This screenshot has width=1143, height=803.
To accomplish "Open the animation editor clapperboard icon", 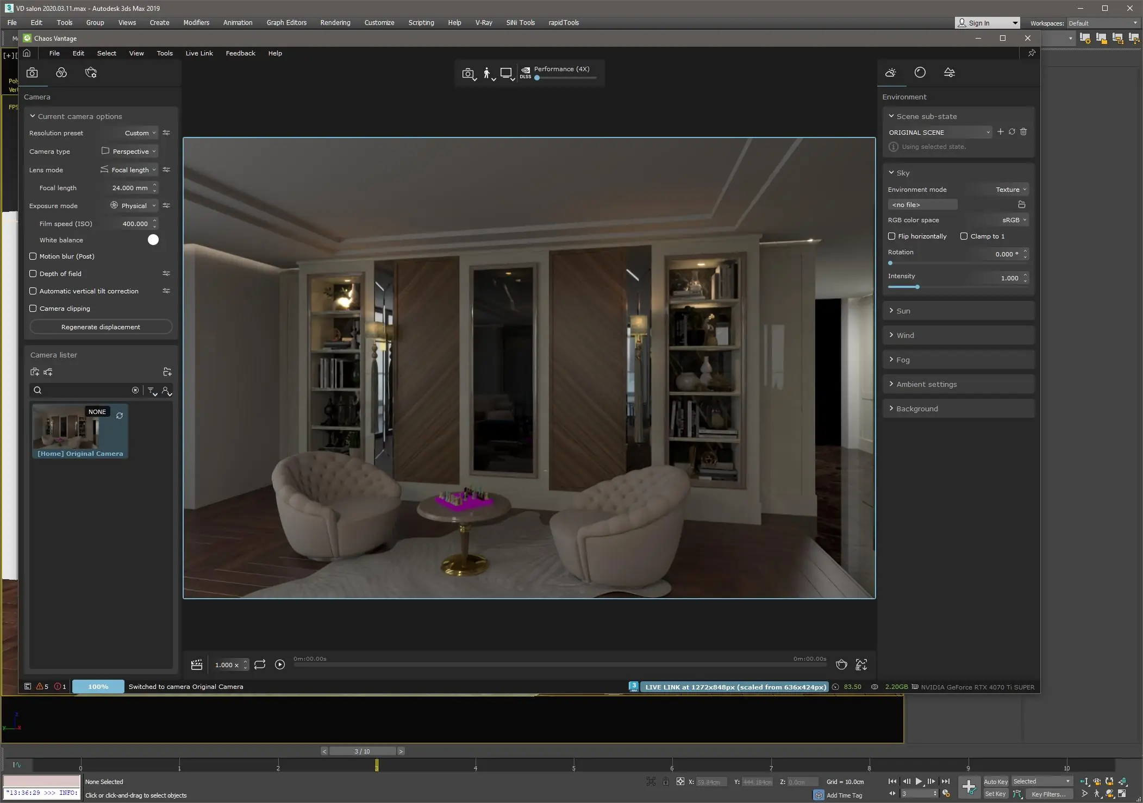I will pos(197,664).
